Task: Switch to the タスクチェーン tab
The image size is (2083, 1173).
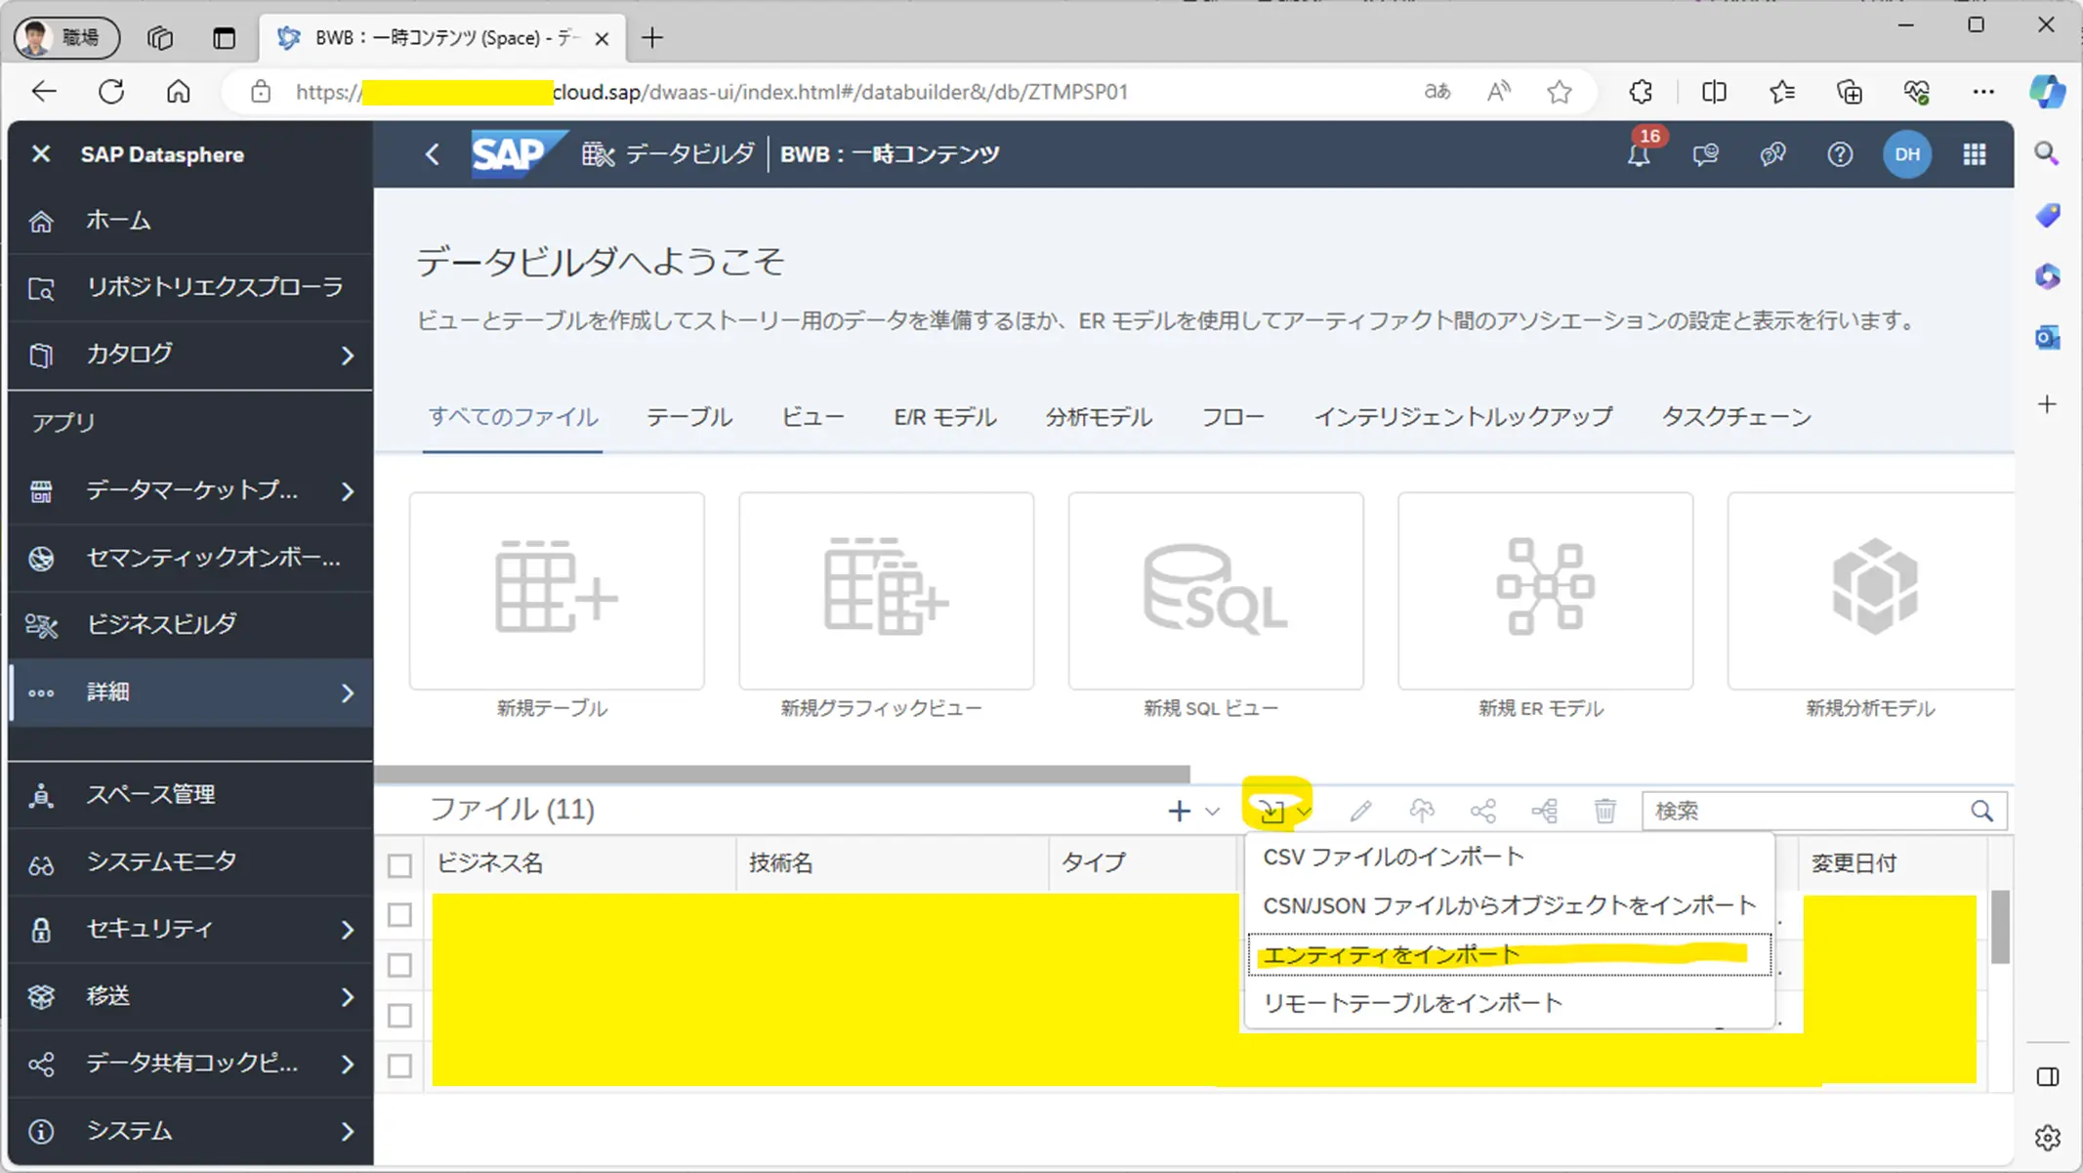Action: point(1736,417)
